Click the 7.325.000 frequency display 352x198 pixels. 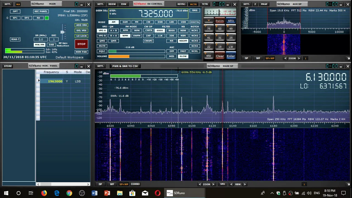pyautogui.click(x=156, y=13)
